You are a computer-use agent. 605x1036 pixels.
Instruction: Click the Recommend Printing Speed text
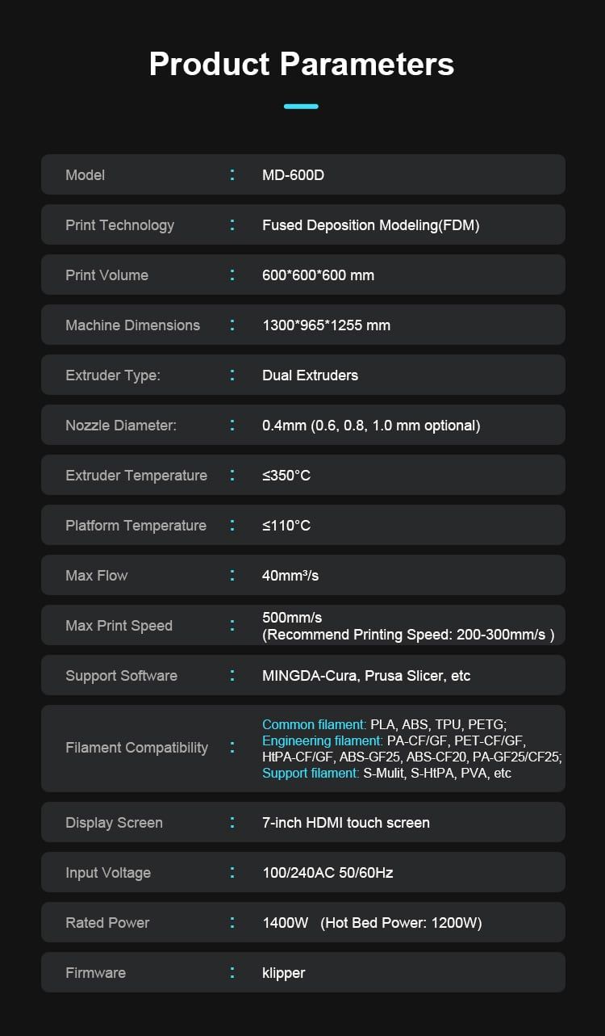click(x=408, y=635)
